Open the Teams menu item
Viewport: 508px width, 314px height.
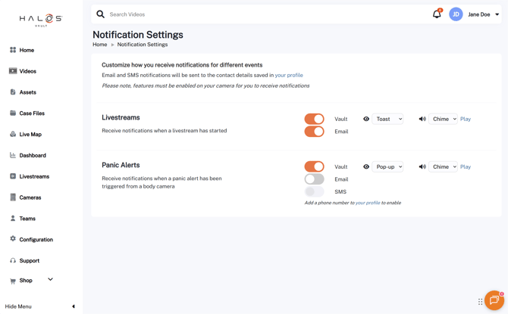[x=27, y=219]
